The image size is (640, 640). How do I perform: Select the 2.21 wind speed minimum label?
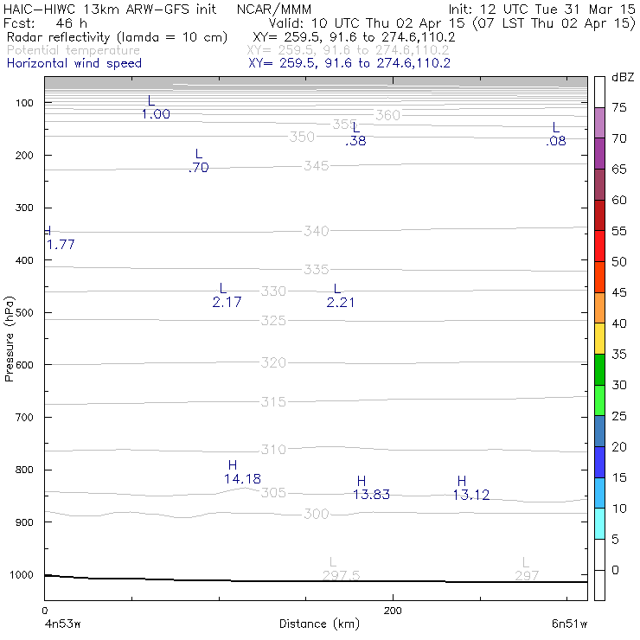click(341, 303)
